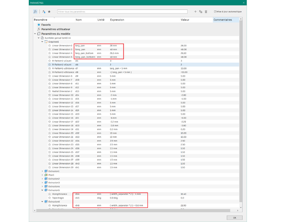Click the favorites star filter icon in toolbar
The height and width of the screenshot is (222, 296).
[49, 12]
